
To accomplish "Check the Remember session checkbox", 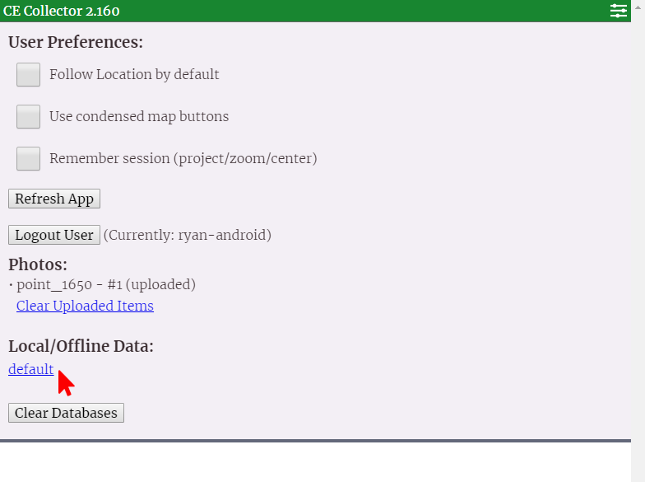I will tap(29, 158).
